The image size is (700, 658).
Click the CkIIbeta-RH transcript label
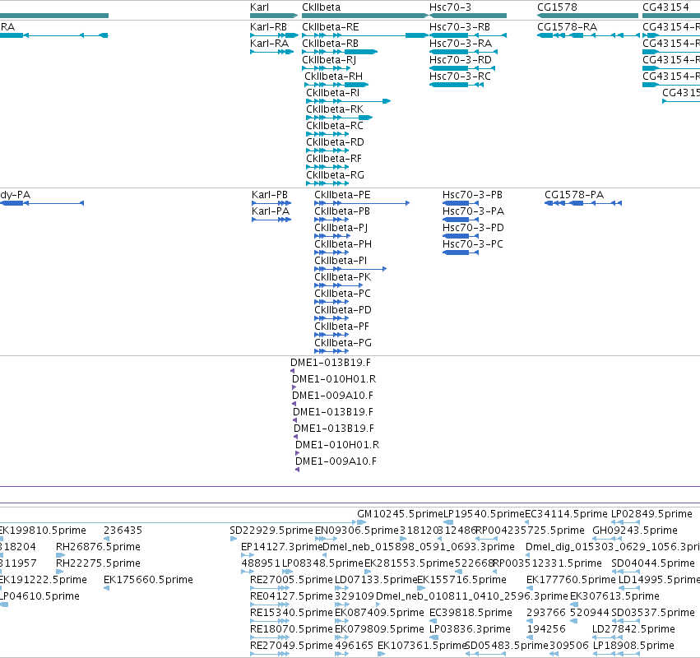click(x=333, y=76)
